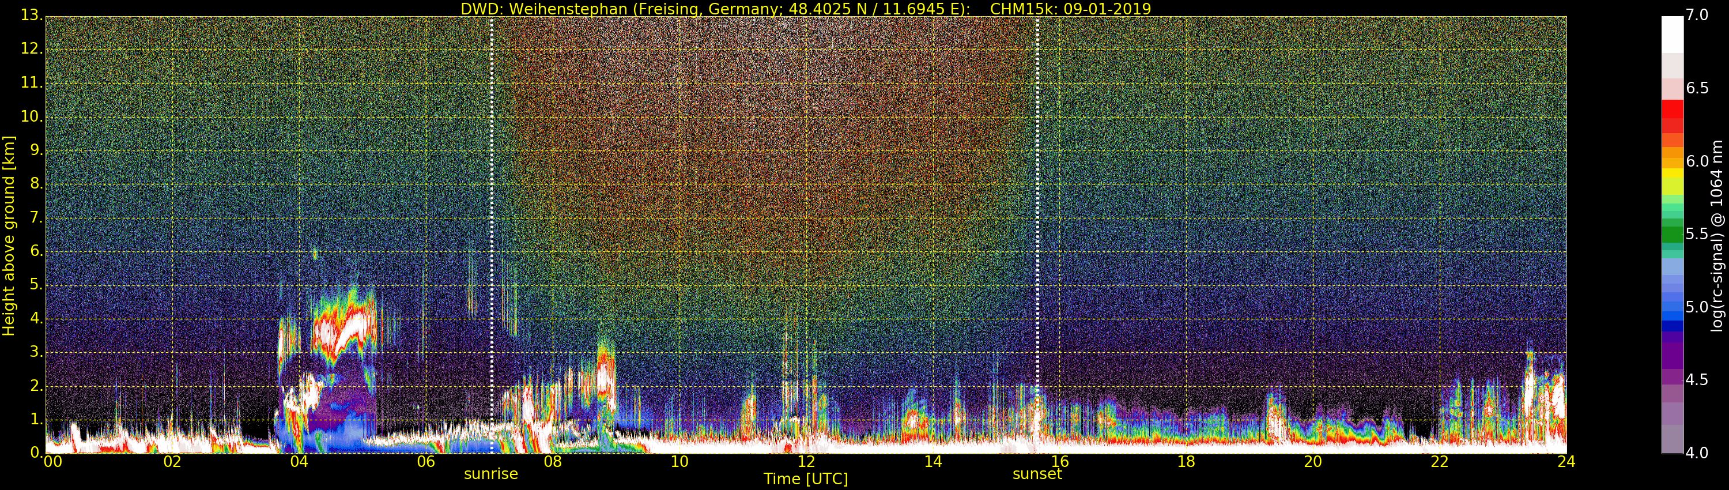Screen dimensions: 1729x490
Task: Click the time axis tick label '00'
Action: pos(52,462)
